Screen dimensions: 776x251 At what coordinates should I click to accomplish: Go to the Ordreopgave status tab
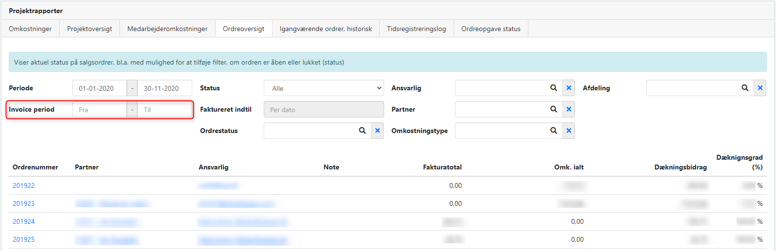coord(490,29)
